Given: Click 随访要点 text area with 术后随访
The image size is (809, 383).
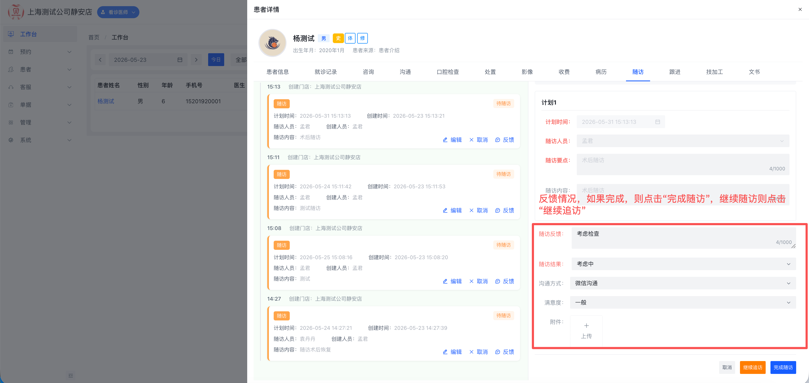Looking at the screenshot, I should point(683,164).
